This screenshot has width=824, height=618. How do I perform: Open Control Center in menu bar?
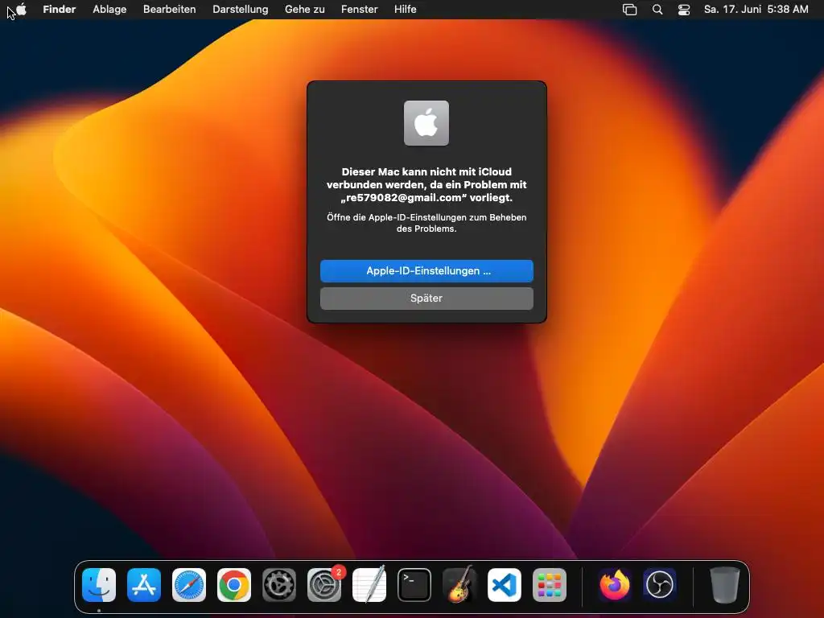(x=684, y=10)
